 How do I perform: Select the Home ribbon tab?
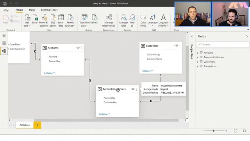19,10
